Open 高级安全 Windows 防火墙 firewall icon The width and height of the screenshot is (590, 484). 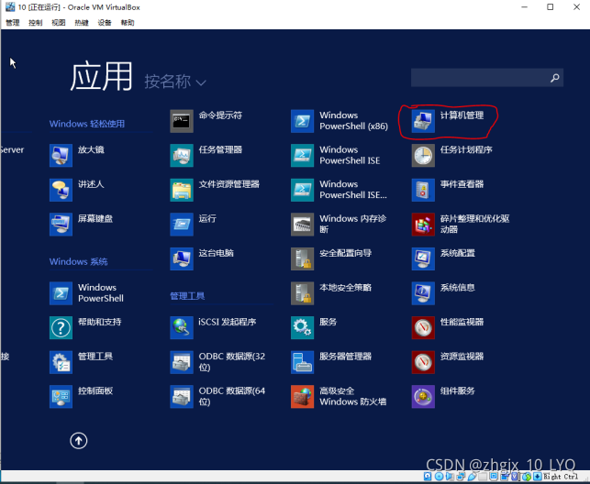click(x=303, y=397)
